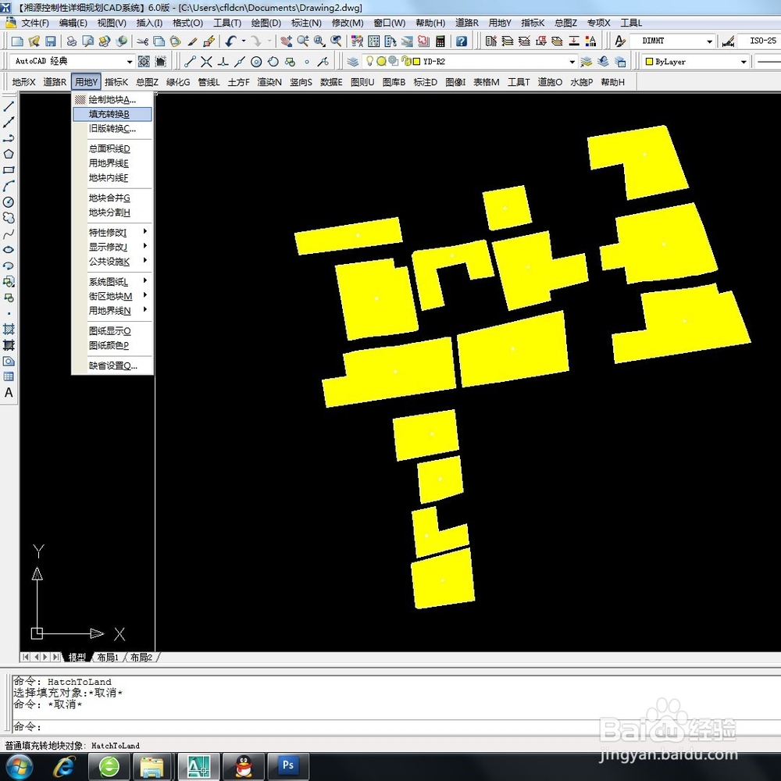Save drawing with the floppy disk icon
Image resolution: width=781 pixels, height=781 pixels.
click(x=50, y=41)
